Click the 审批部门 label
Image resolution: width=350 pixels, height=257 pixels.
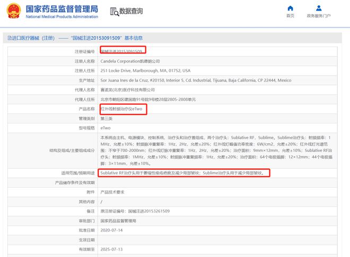coord(86,221)
